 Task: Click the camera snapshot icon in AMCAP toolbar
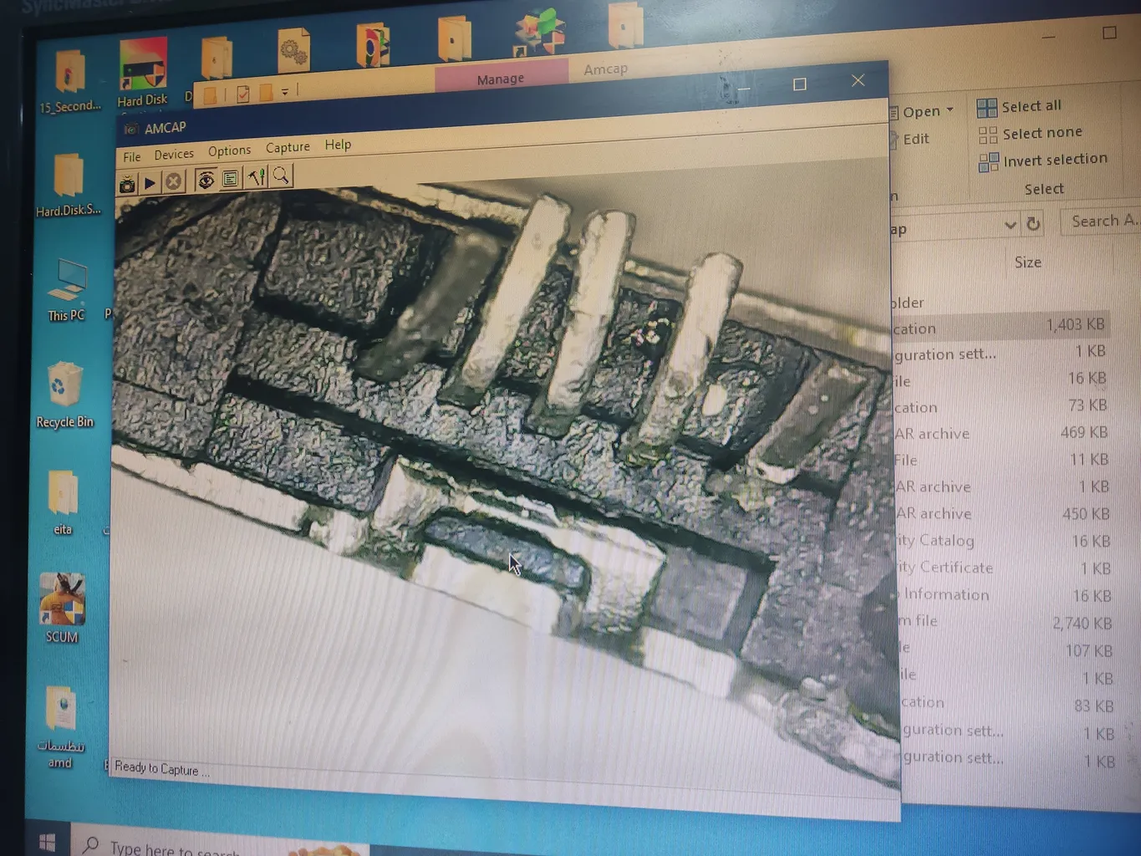tap(127, 185)
